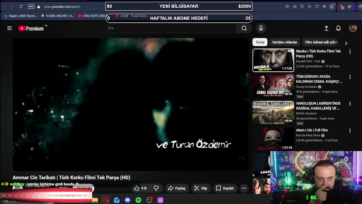Open File Explorer from taskbar
Screen dimensions: 362x204
(95, 200)
